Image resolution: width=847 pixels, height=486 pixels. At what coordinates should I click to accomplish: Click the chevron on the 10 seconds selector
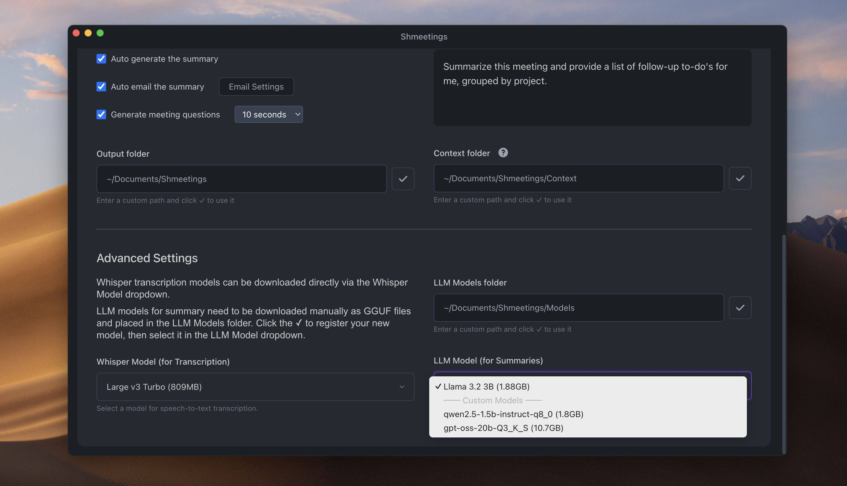(297, 114)
